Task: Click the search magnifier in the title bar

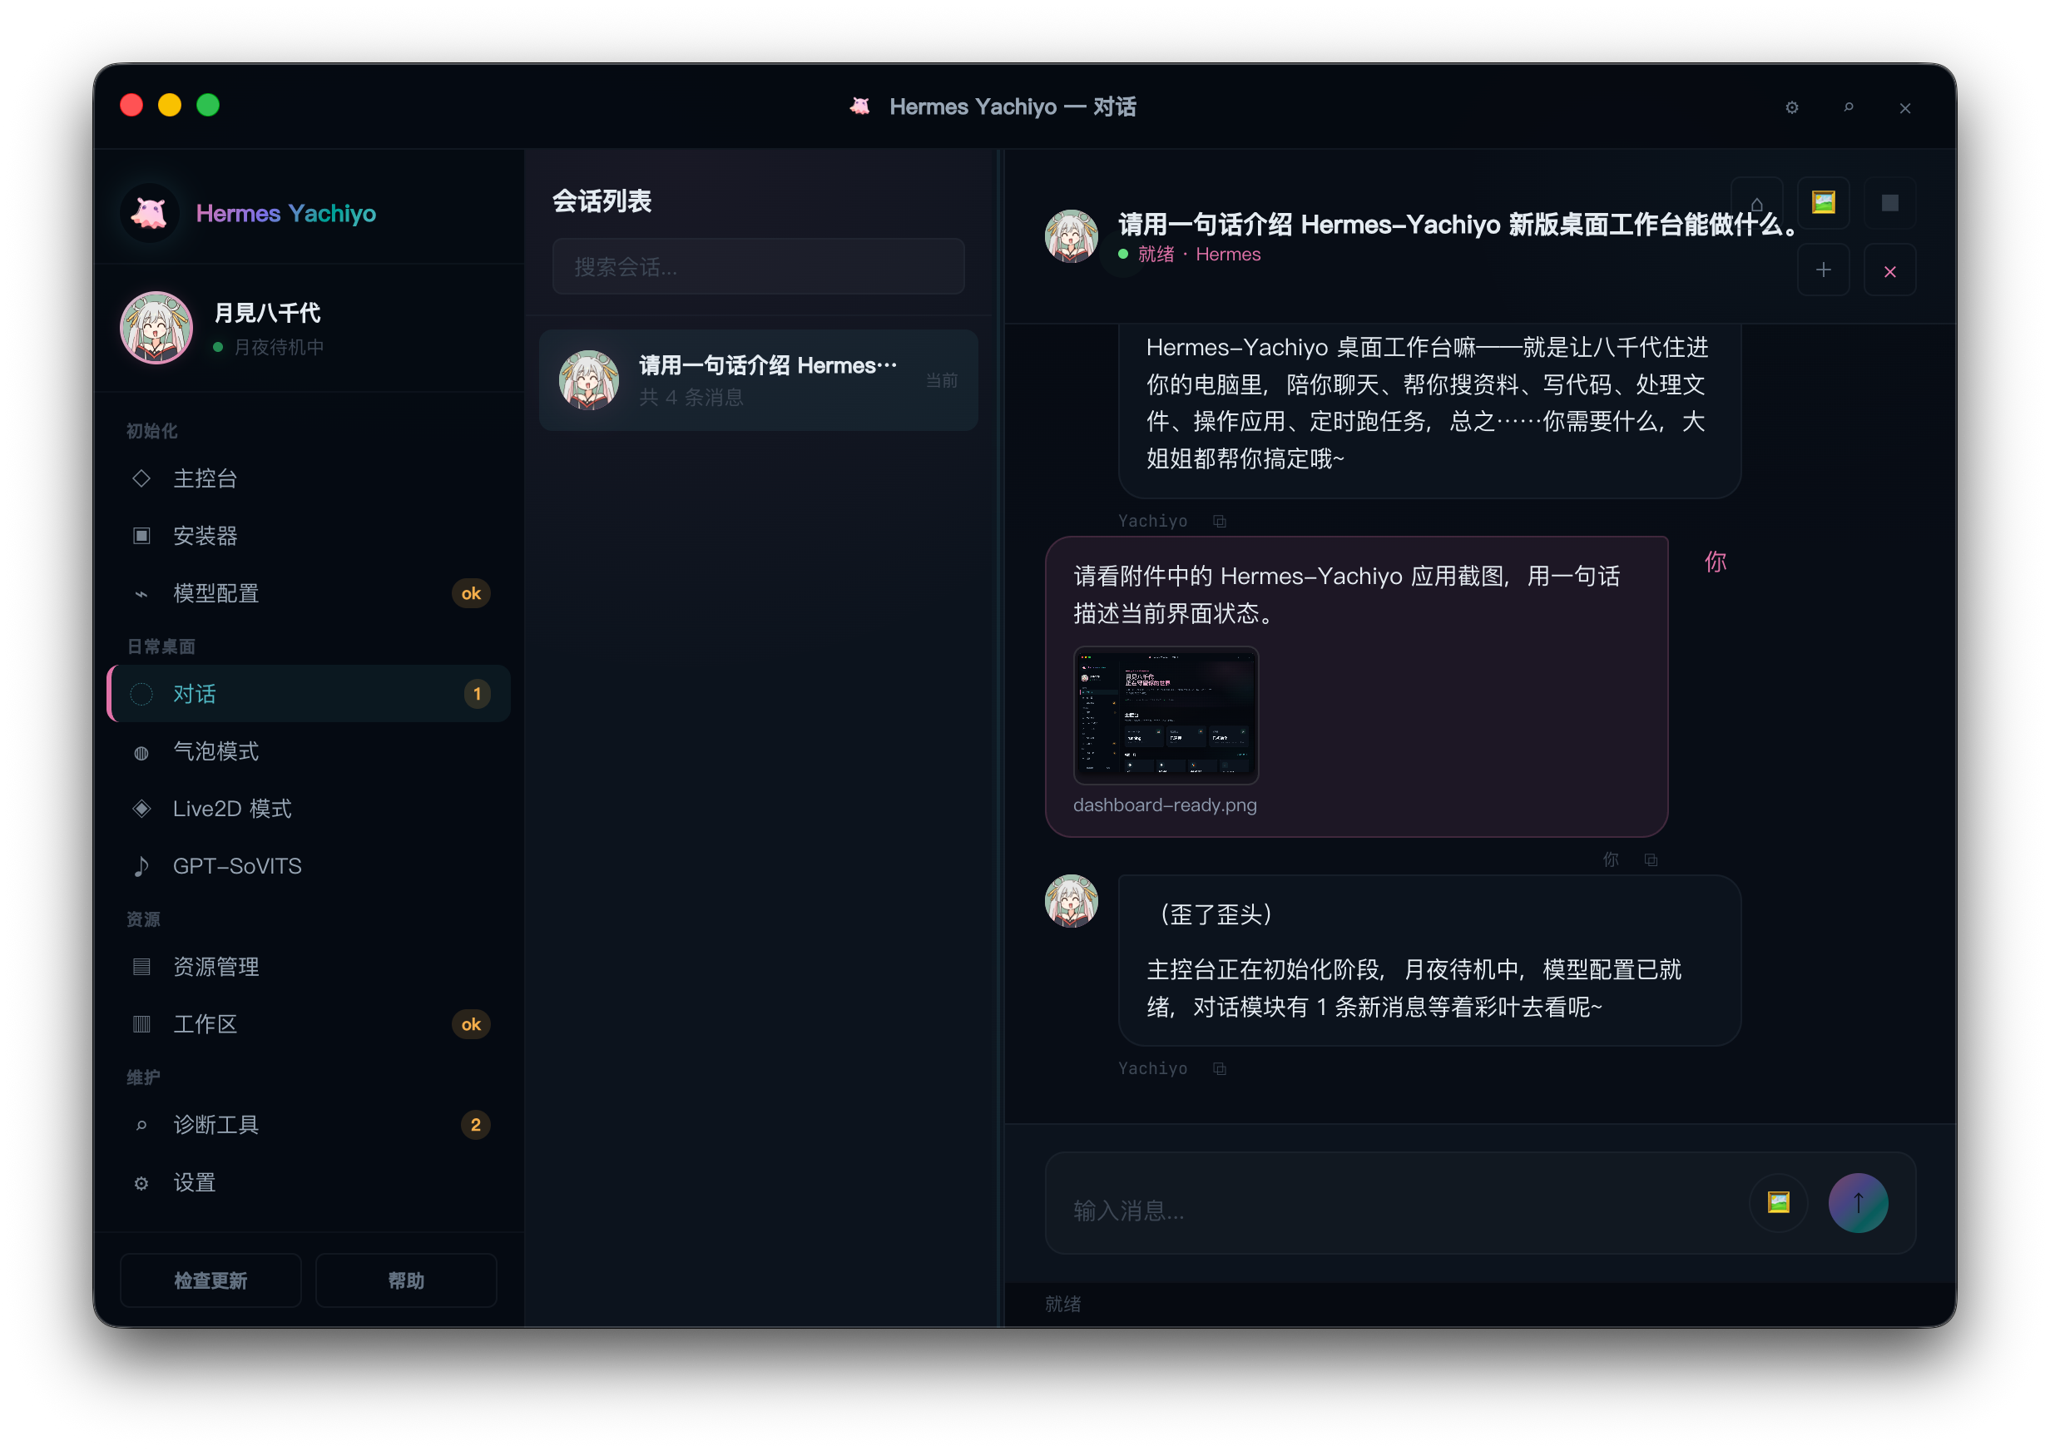Action: click(x=1848, y=107)
